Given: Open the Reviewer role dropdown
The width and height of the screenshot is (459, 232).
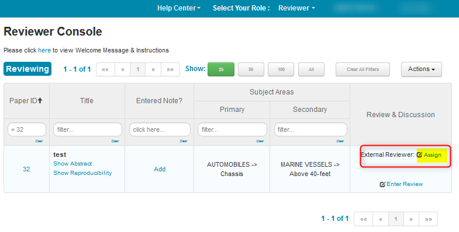Looking at the screenshot, I should coord(296,8).
